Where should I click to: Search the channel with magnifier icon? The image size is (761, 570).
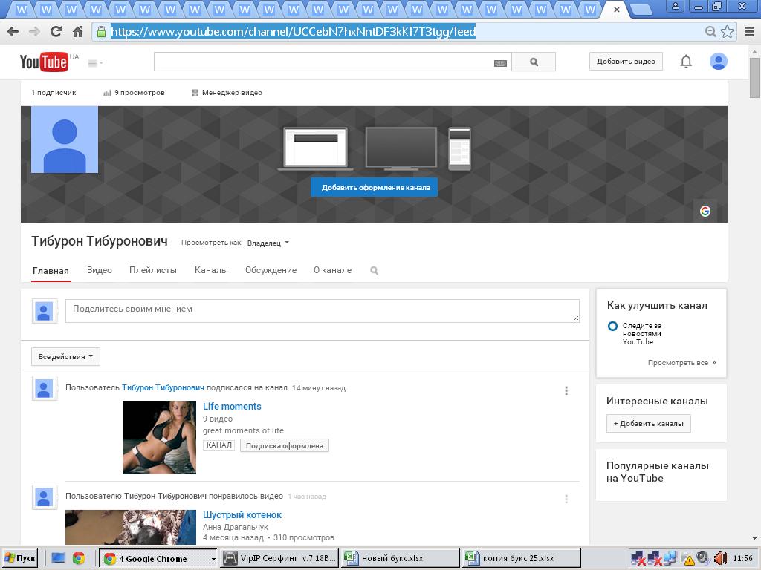375,270
